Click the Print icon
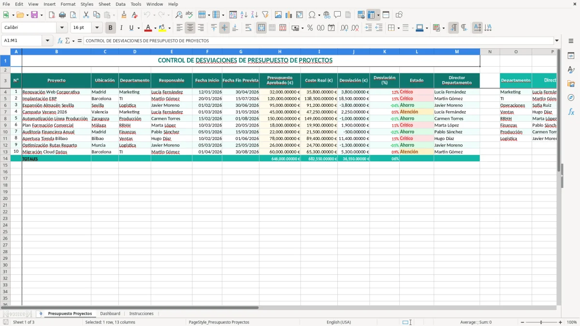This screenshot has width=580, height=326. (62, 15)
